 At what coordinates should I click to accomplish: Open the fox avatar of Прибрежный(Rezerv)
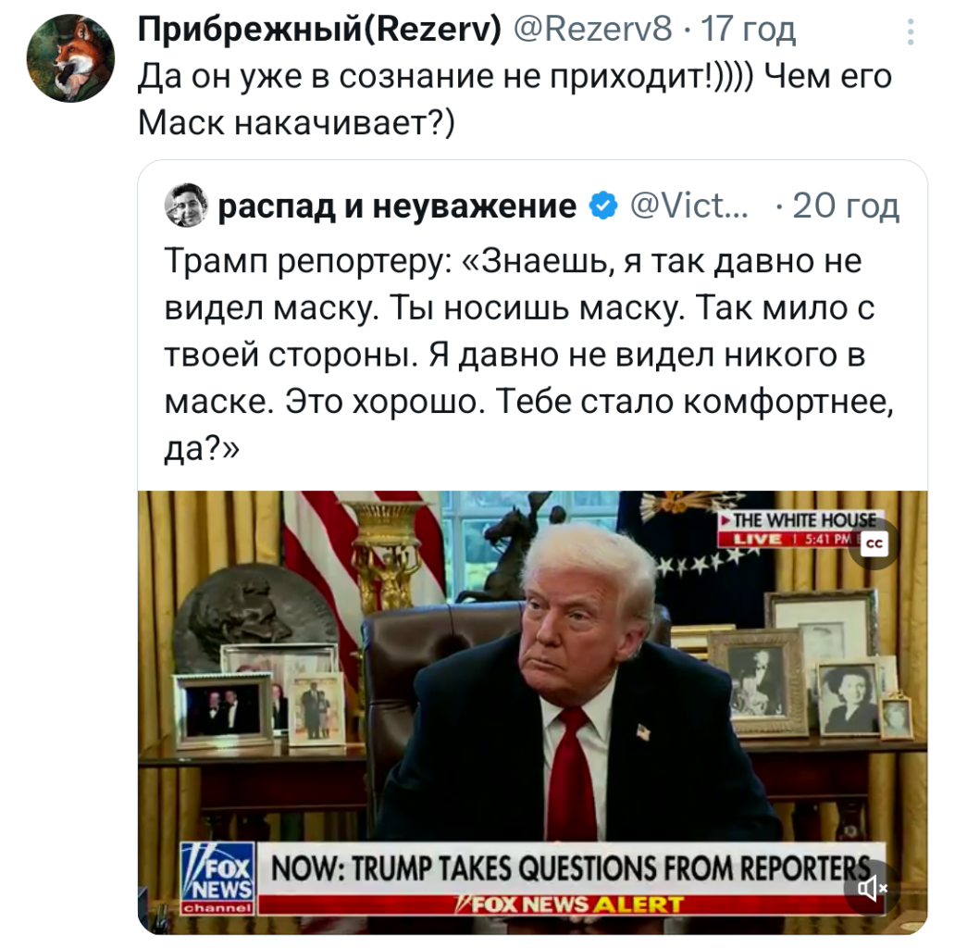pyautogui.click(x=70, y=58)
